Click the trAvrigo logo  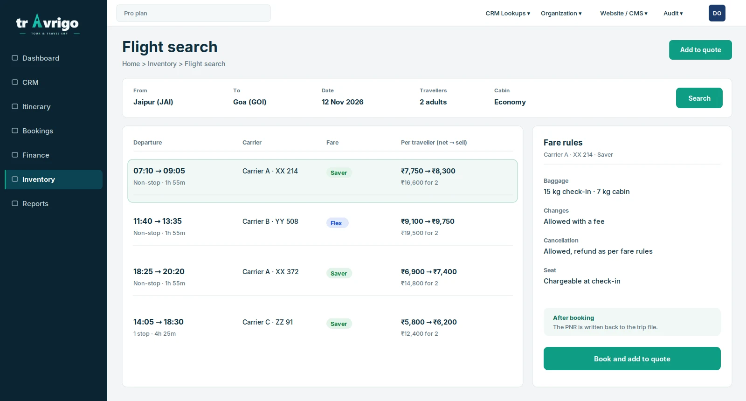tap(48, 24)
